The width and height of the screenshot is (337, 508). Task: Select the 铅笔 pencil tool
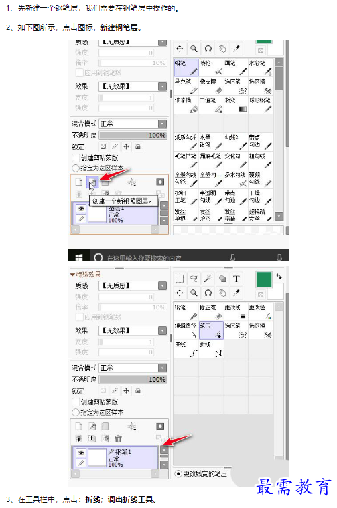(186, 67)
